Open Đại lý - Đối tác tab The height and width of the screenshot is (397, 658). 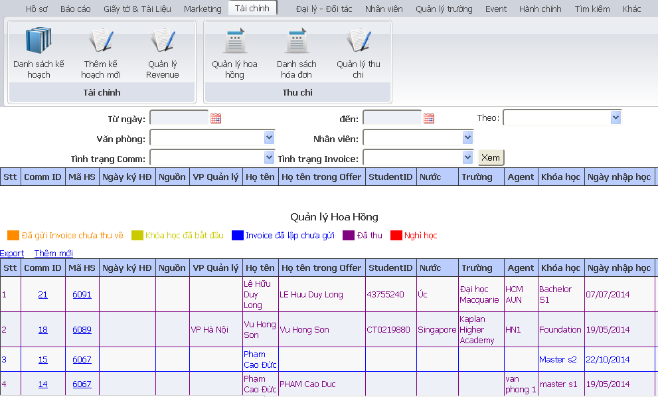click(x=324, y=9)
